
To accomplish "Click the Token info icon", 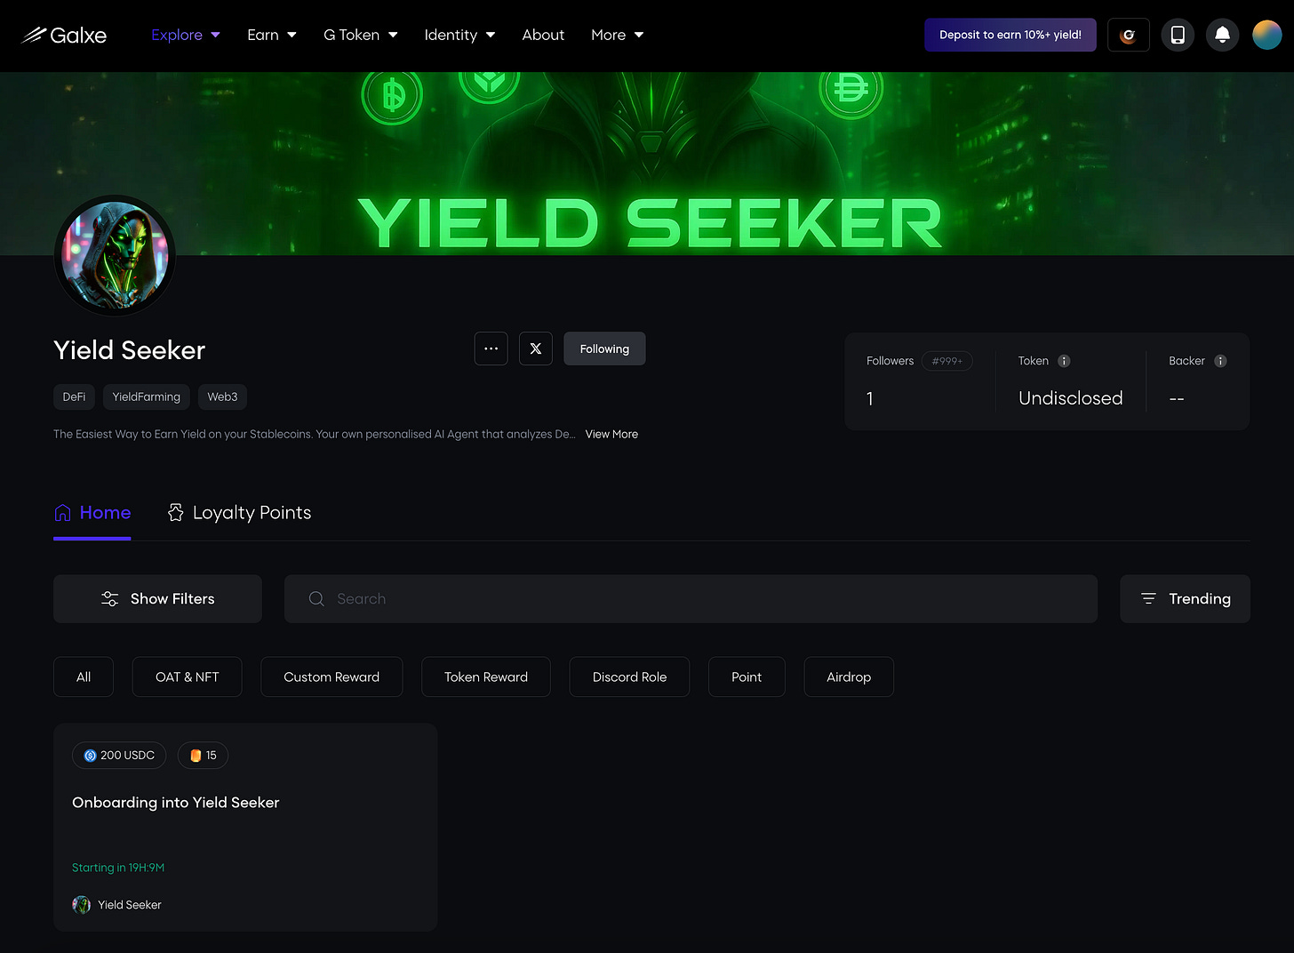I will (x=1064, y=361).
